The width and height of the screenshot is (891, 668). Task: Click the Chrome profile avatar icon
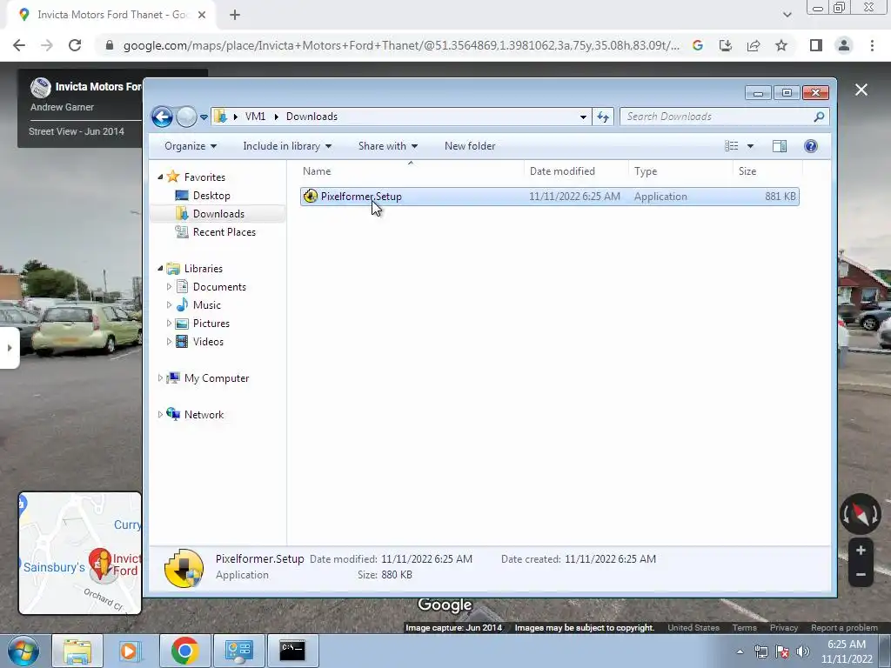pyautogui.click(x=844, y=45)
